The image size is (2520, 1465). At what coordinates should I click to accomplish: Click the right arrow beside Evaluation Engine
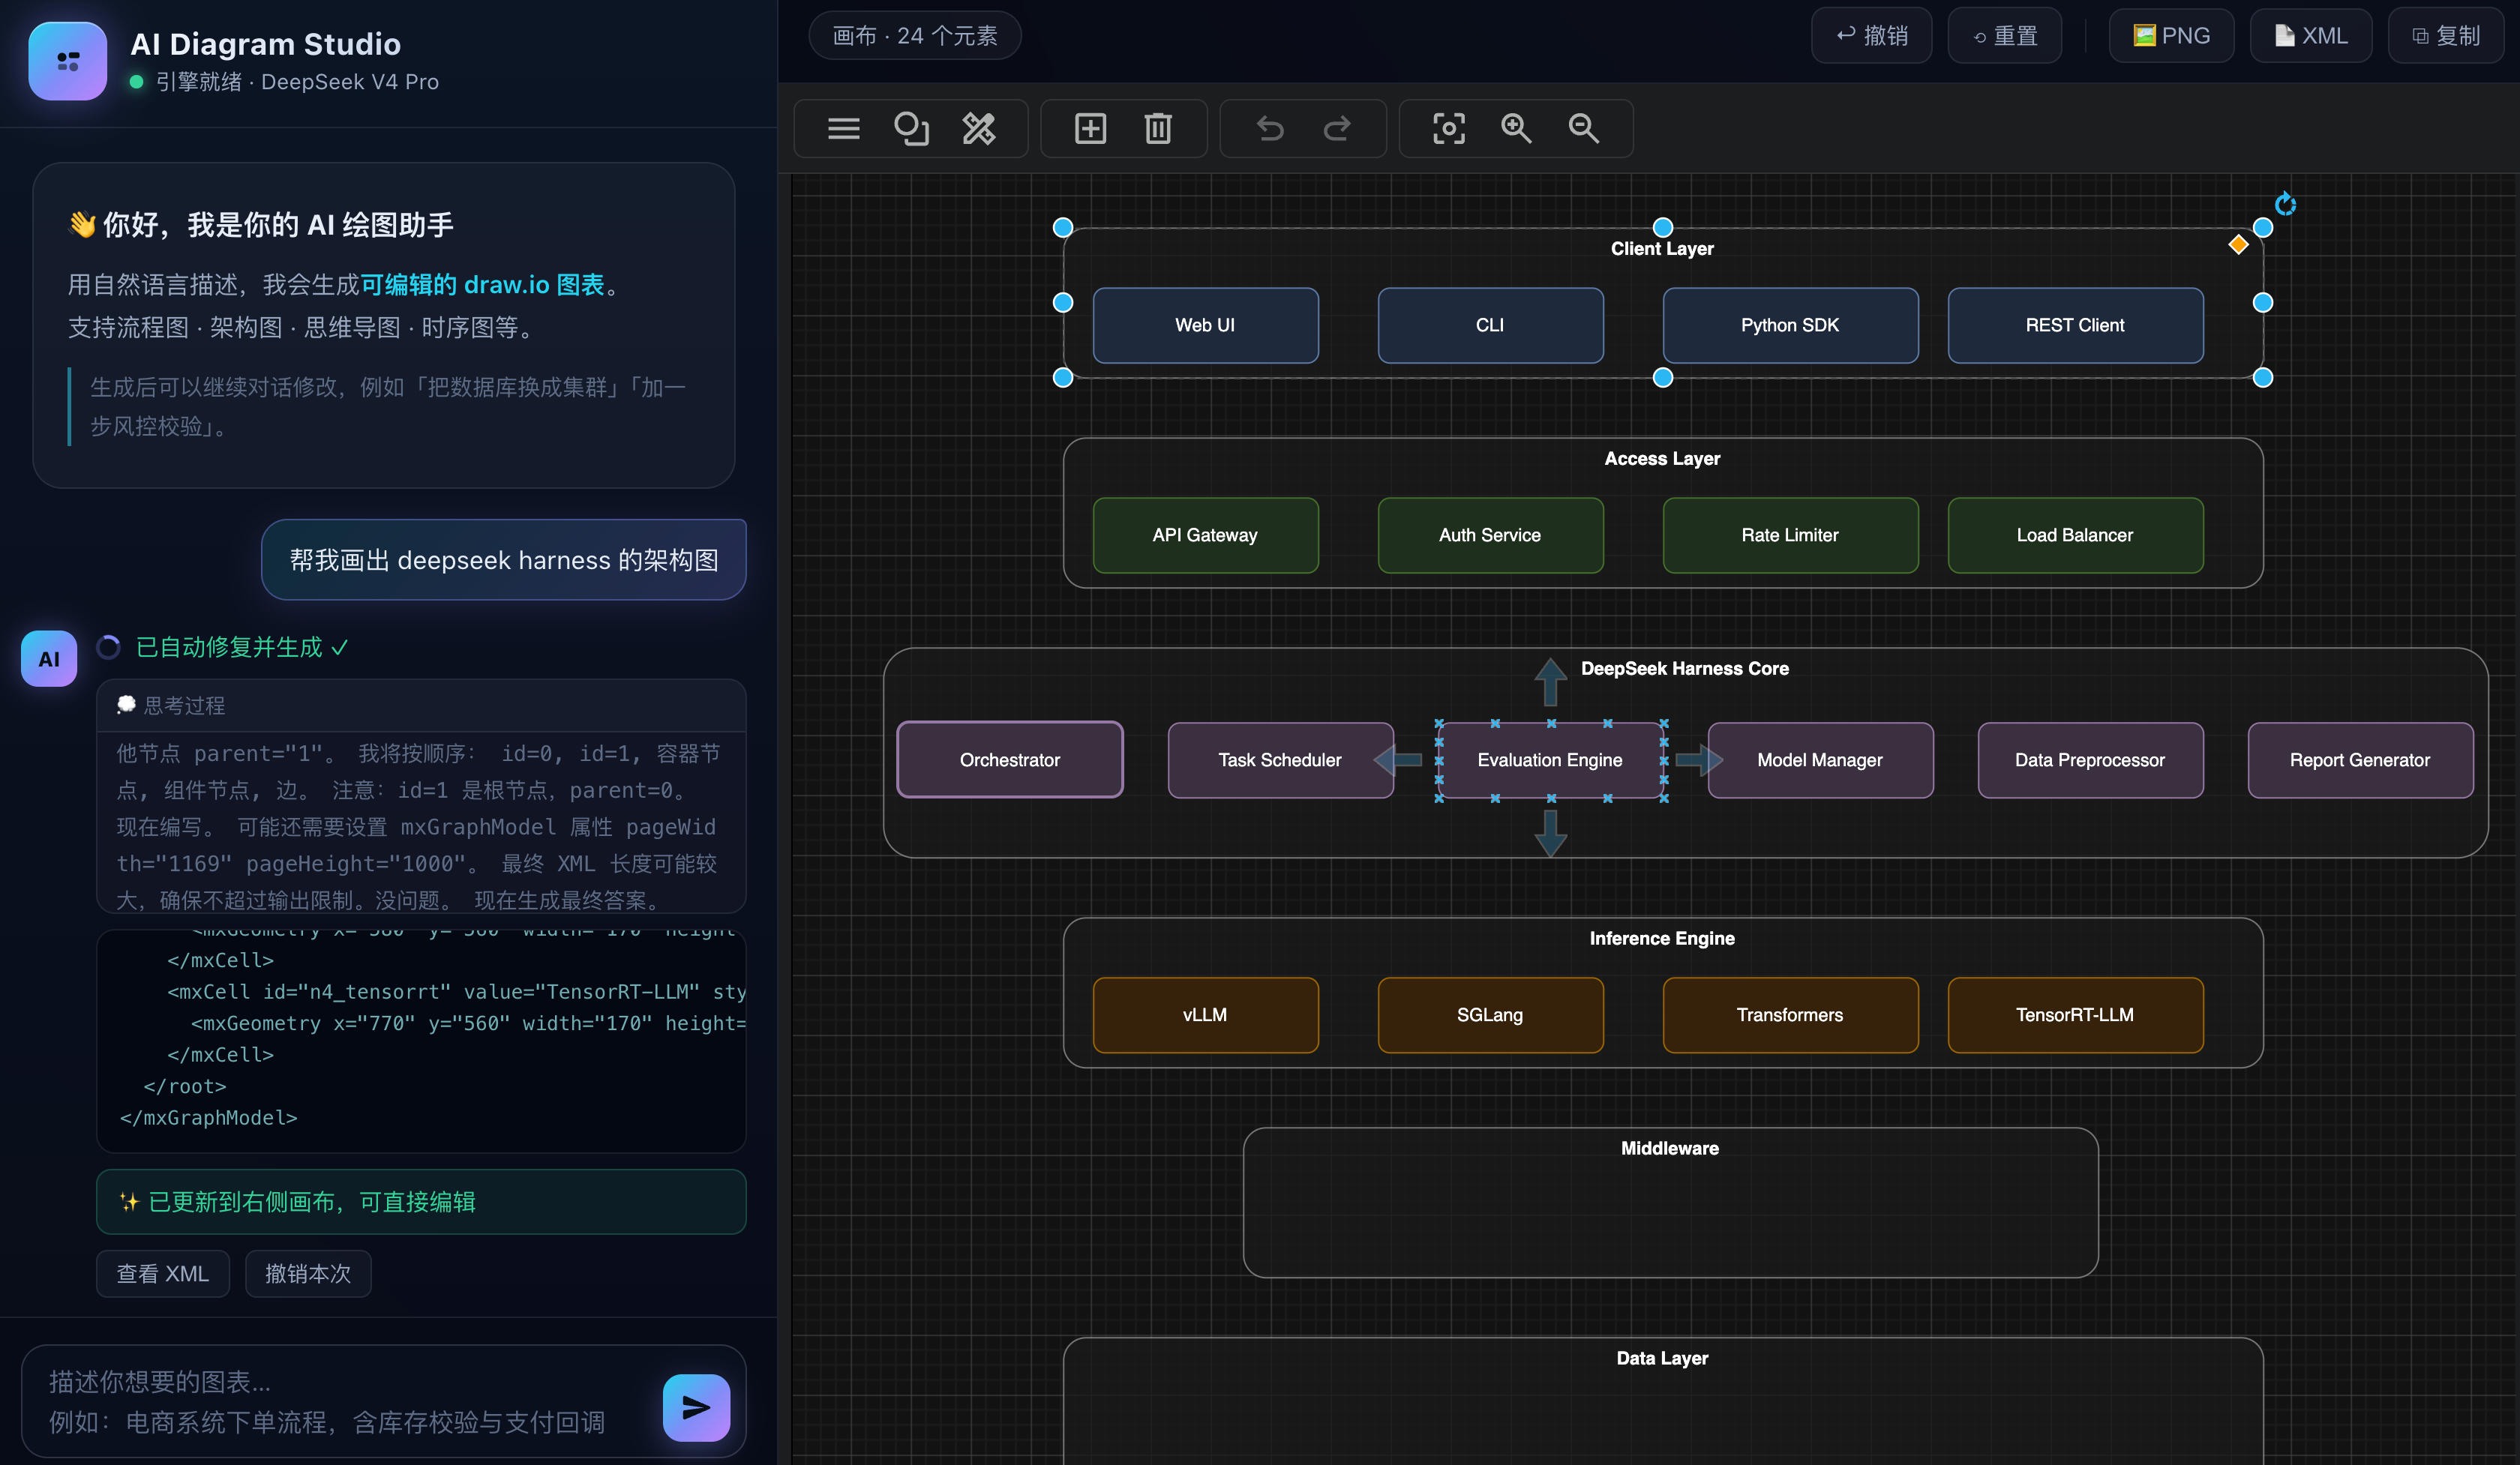[x=1699, y=760]
